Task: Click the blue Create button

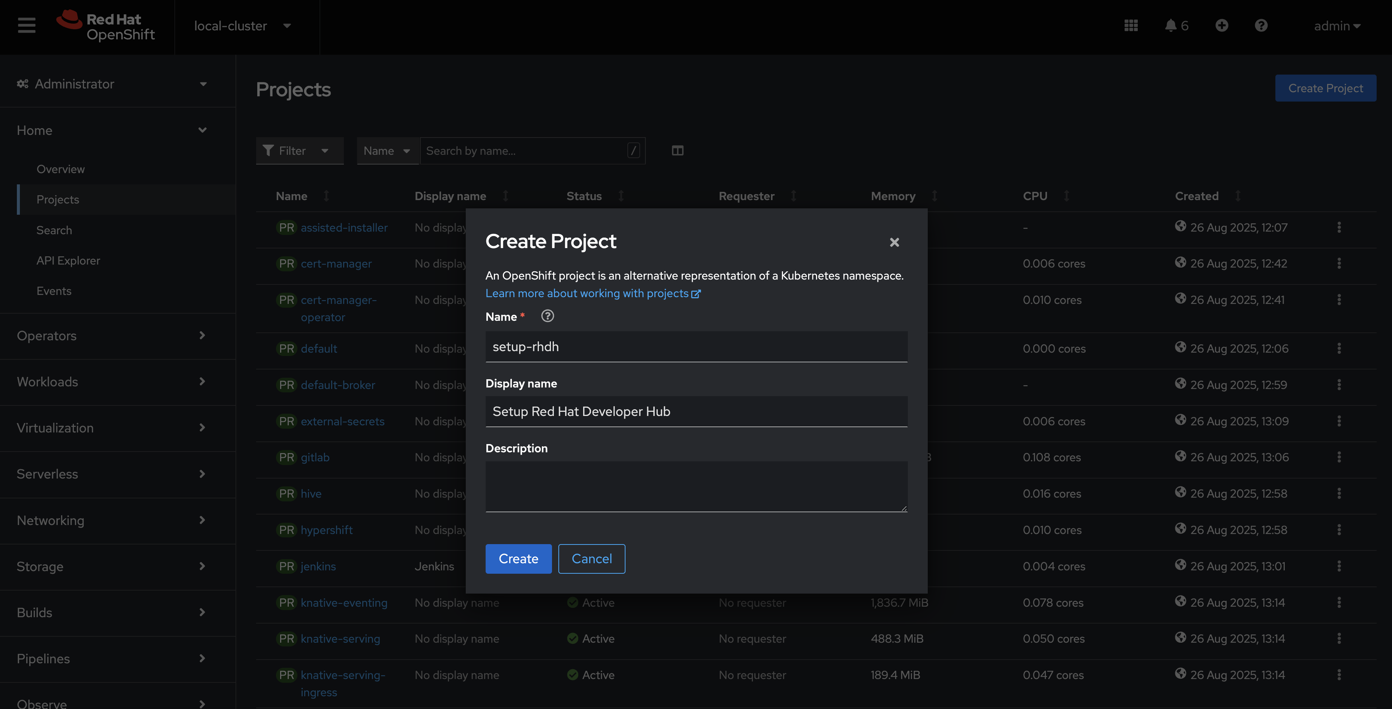Action: tap(518, 558)
